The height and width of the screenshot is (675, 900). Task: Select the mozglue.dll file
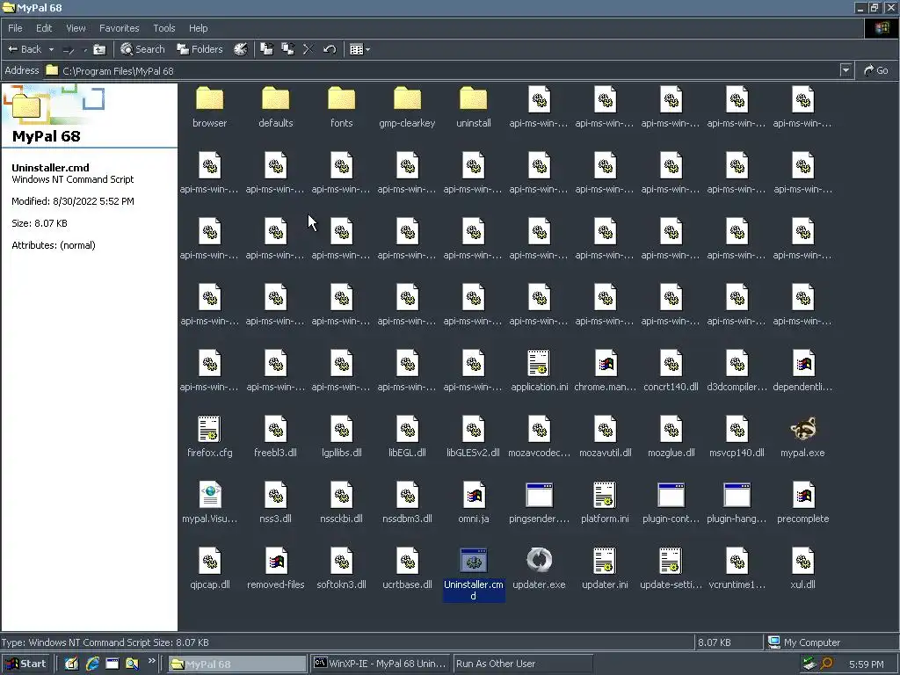pos(671,437)
